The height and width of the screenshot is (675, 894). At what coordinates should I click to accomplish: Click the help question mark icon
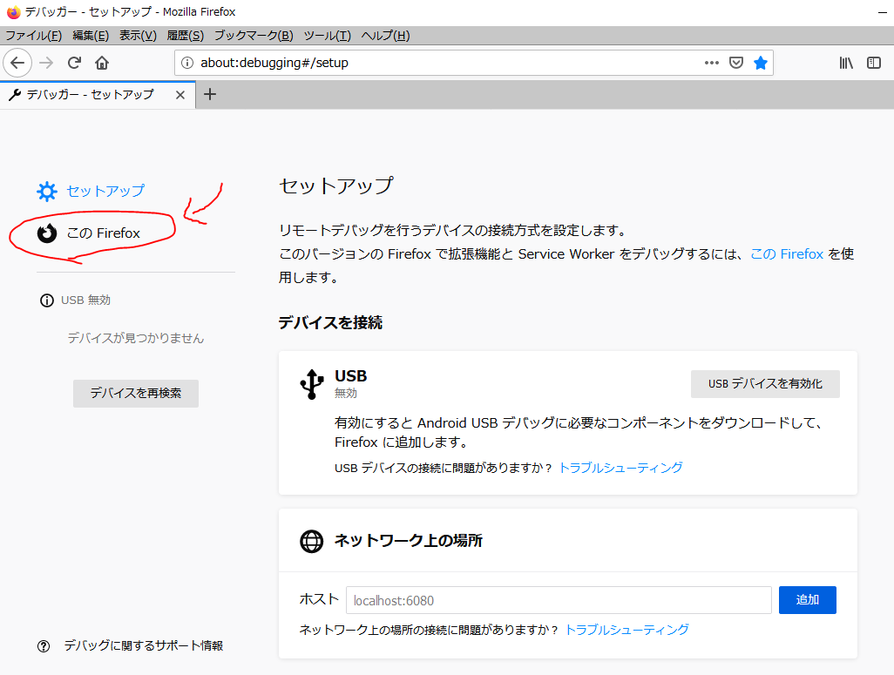click(44, 646)
